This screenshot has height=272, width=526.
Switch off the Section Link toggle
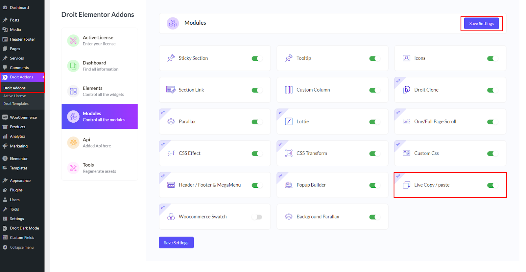(x=257, y=90)
